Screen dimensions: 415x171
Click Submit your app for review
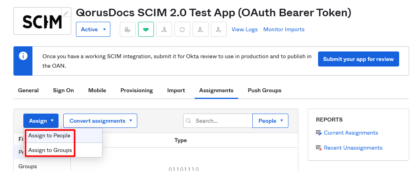pos(358,59)
